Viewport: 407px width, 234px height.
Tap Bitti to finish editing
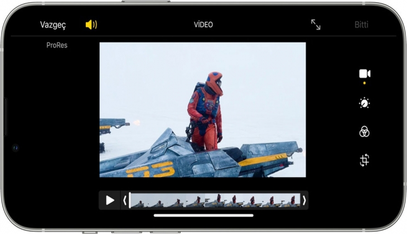coord(361,25)
